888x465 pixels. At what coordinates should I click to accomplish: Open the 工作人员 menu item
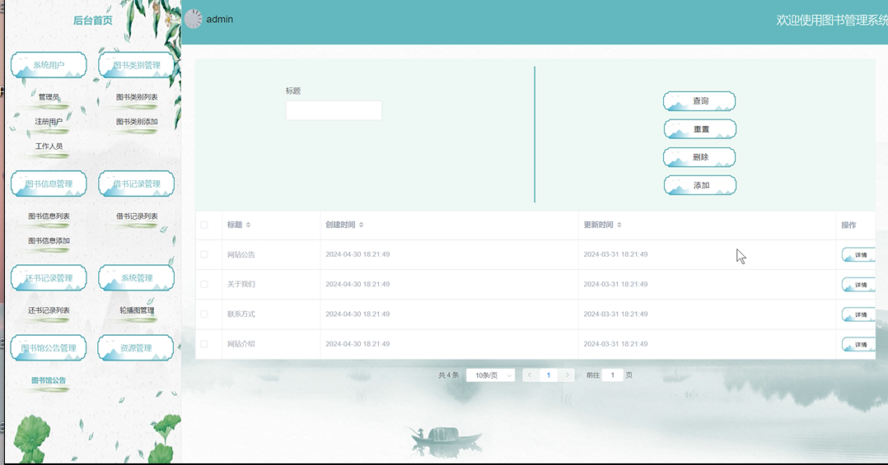click(x=49, y=146)
